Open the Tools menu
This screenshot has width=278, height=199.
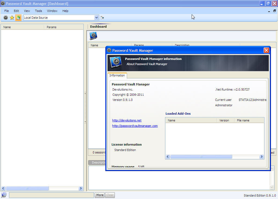(39, 11)
